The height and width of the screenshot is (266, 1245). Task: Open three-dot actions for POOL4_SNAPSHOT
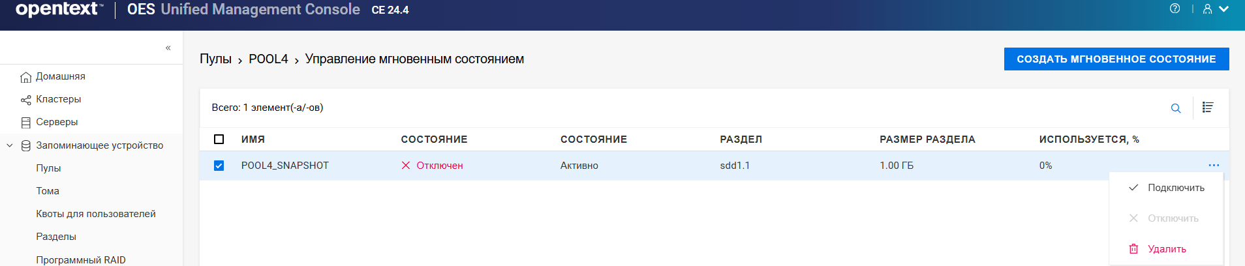coord(1214,166)
